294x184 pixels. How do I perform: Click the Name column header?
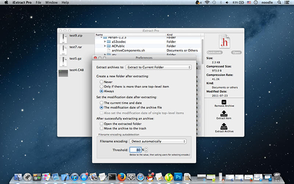130,35
